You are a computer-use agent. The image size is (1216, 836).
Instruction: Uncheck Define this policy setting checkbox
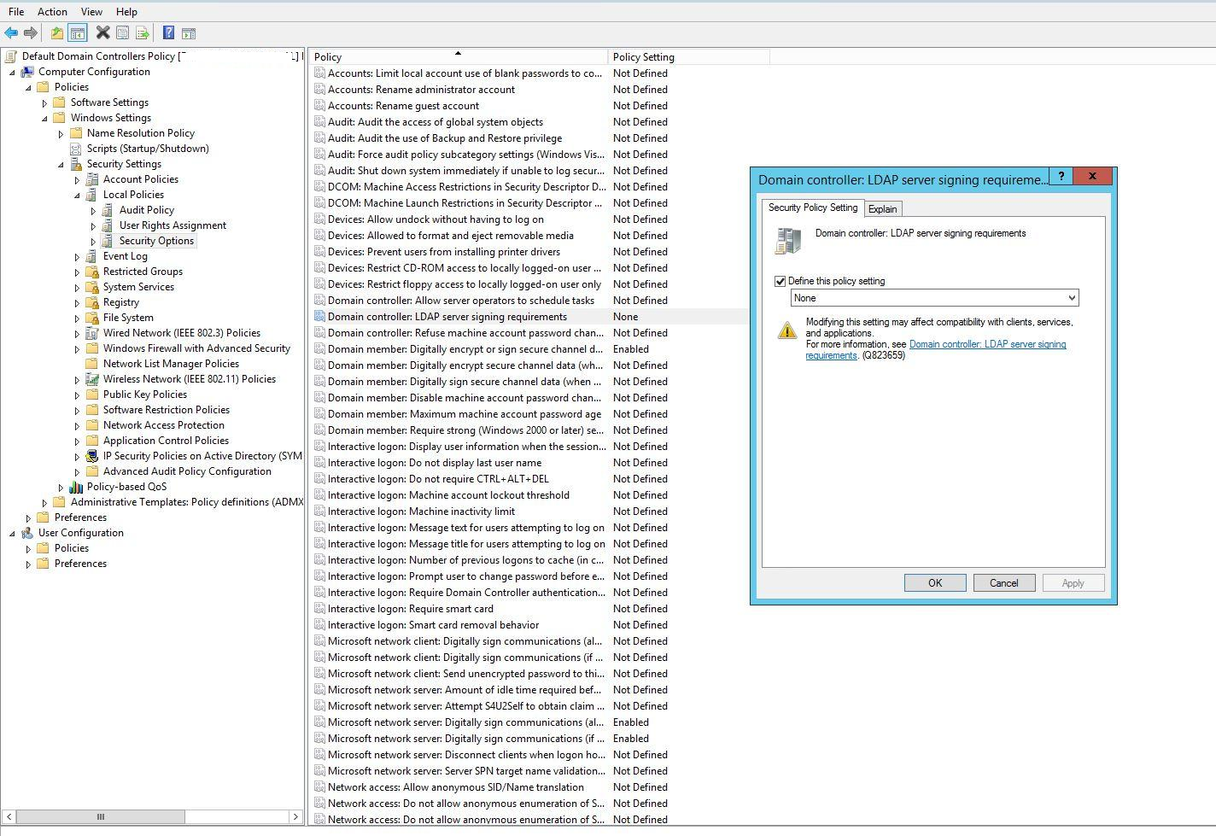780,281
